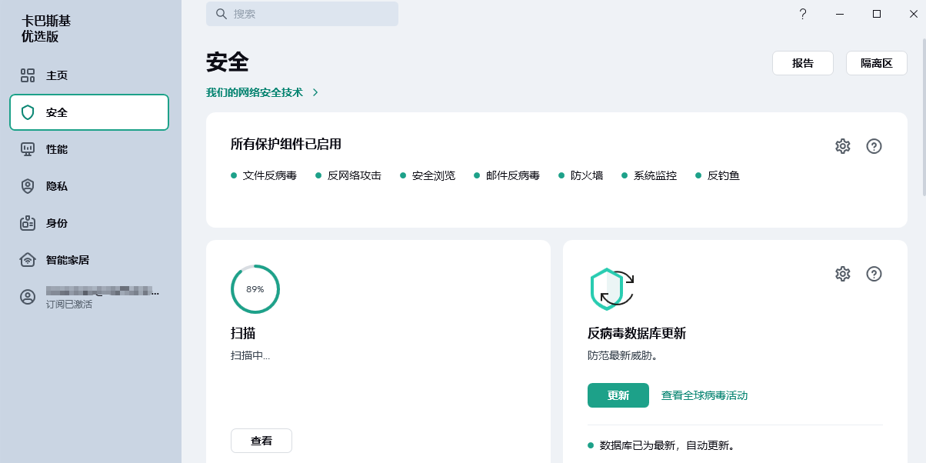
Task: Open 查看全球病毒活动 link
Action: [x=704, y=395]
